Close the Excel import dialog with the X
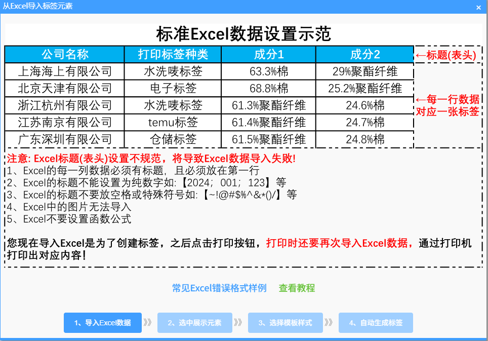The height and width of the screenshot is (341, 488). (478, 7)
